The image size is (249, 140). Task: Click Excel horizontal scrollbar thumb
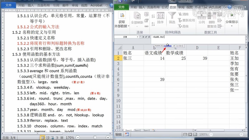pos(210,130)
